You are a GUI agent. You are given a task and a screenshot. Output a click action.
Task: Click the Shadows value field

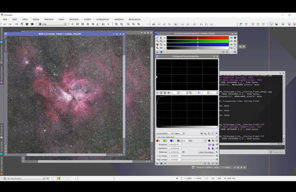point(174,144)
